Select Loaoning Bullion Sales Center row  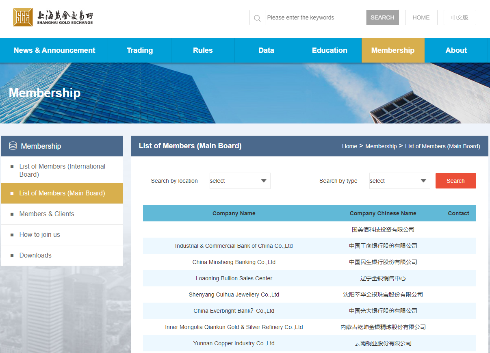click(x=310, y=278)
